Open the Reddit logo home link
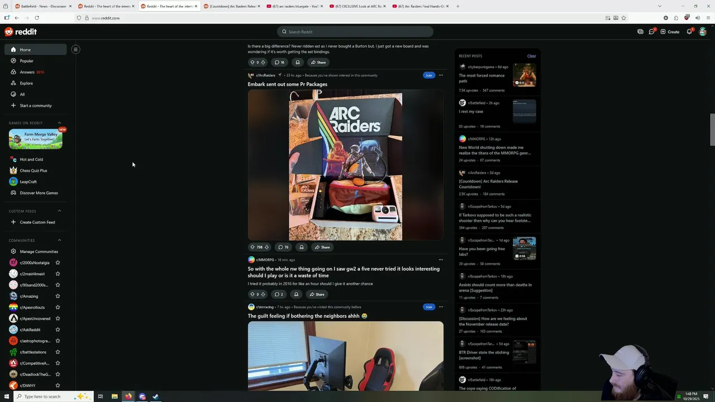The height and width of the screenshot is (402, 715). click(21, 32)
